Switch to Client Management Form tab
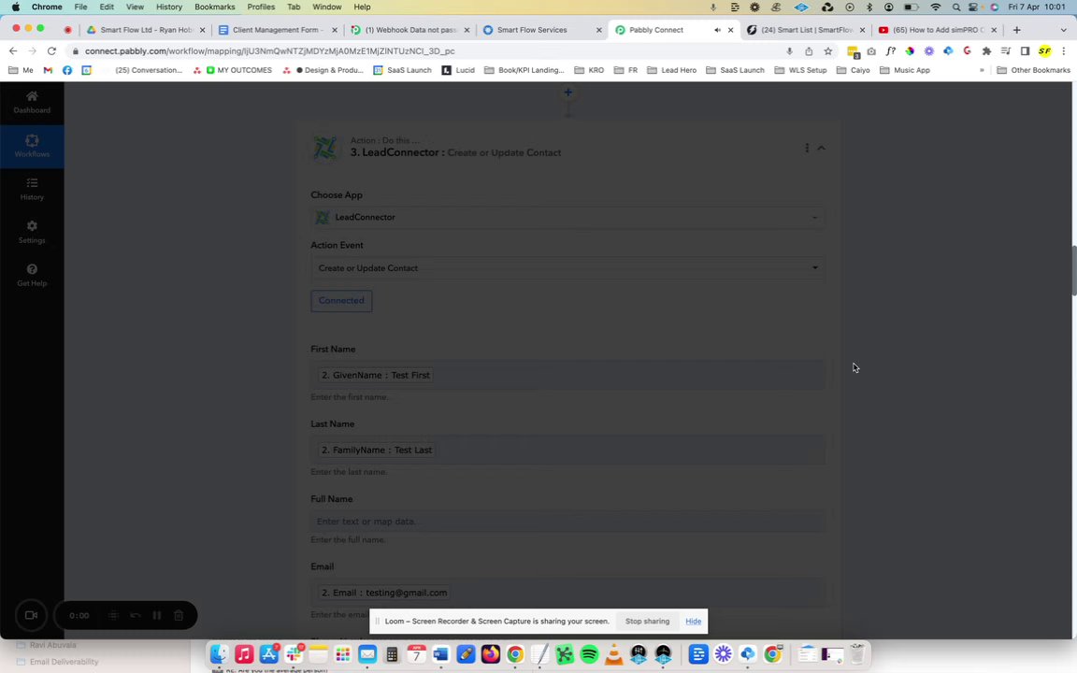Viewport: 1077px width, 673px height. coord(277,30)
